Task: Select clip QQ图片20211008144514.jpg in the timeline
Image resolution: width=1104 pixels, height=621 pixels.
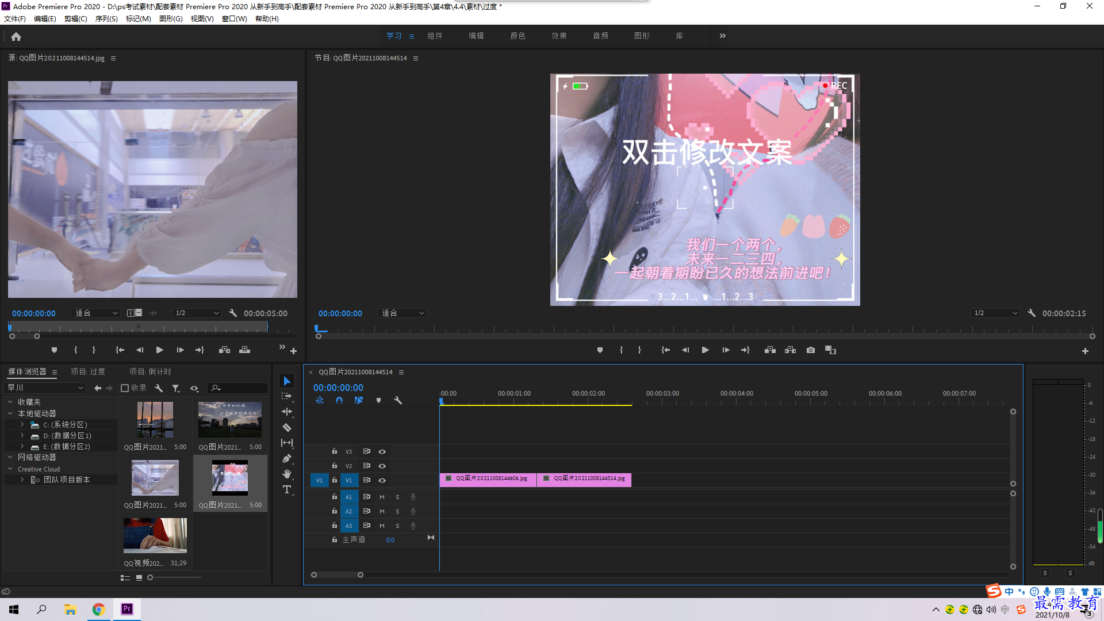Action: click(x=584, y=480)
